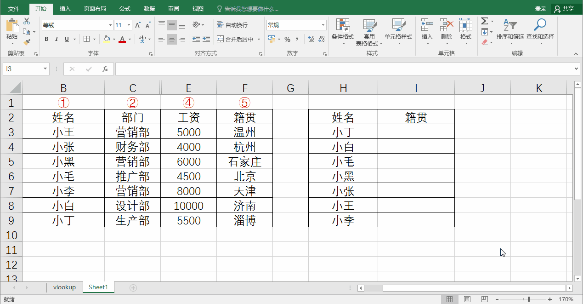Image resolution: width=583 pixels, height=304 pixels.
Task: Toggle wrap text 自动换行
Action: 232,25
